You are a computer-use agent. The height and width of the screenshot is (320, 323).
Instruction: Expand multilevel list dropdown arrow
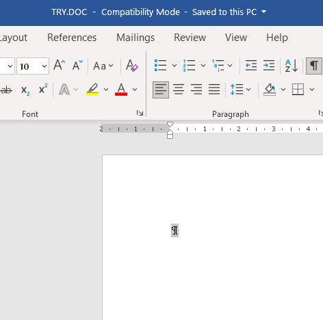tap(230, 66)
